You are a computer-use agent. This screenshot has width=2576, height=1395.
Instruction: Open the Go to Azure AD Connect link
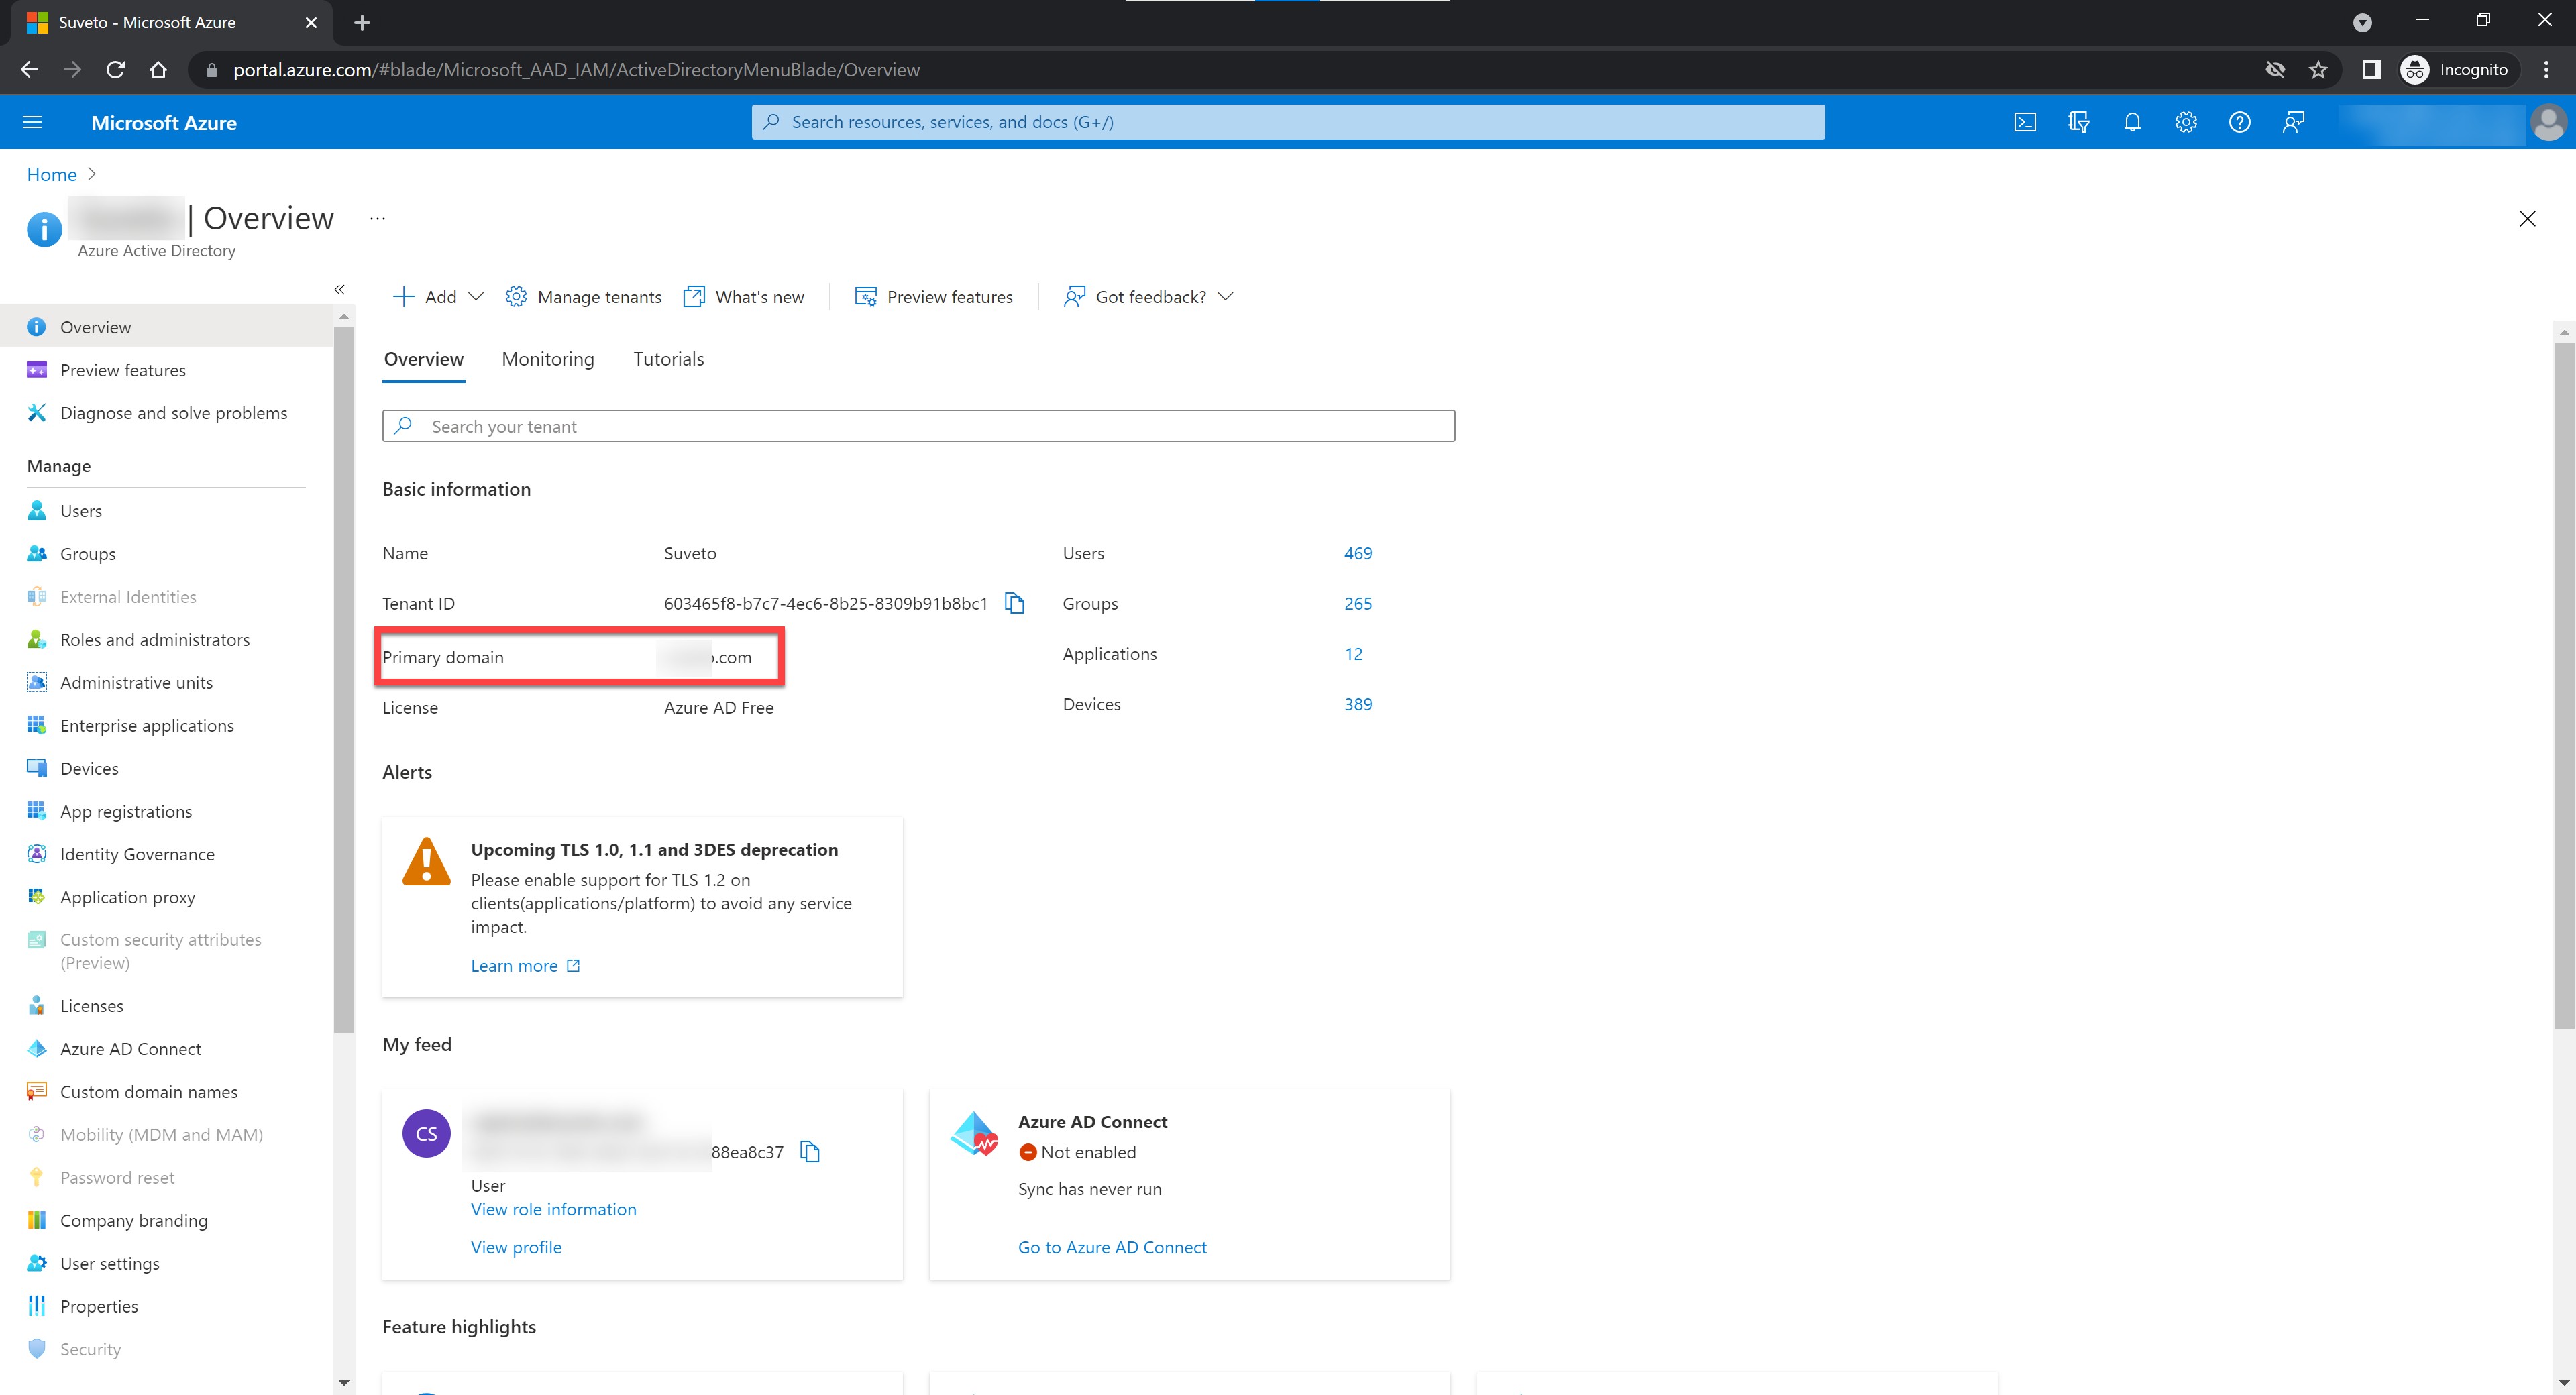(1111, 1247)
